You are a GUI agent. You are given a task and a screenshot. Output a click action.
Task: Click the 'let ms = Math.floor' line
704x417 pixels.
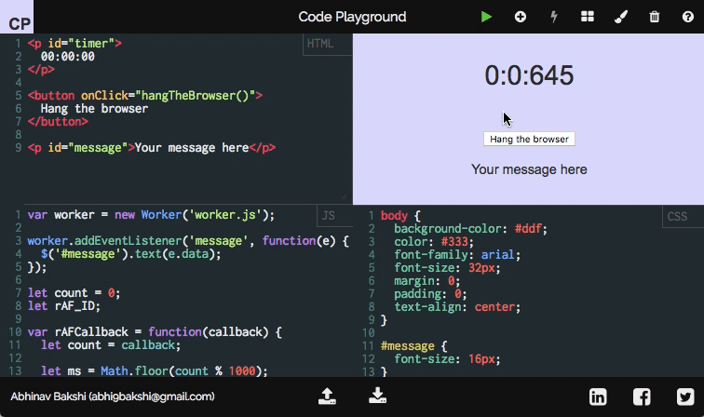[x=155, y=371]
